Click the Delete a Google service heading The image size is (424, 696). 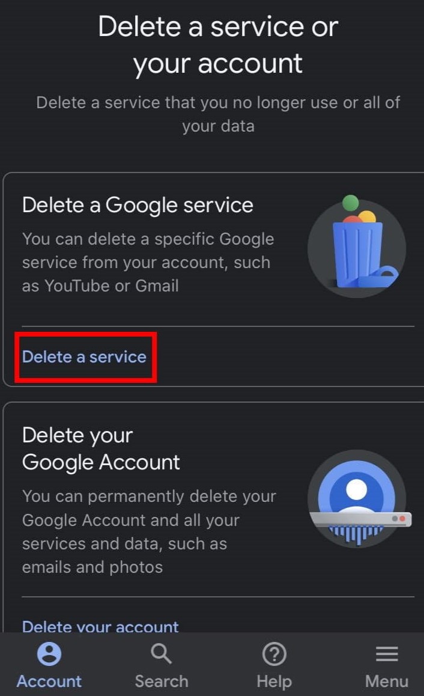pyautogui.click(x=138, y=206)
